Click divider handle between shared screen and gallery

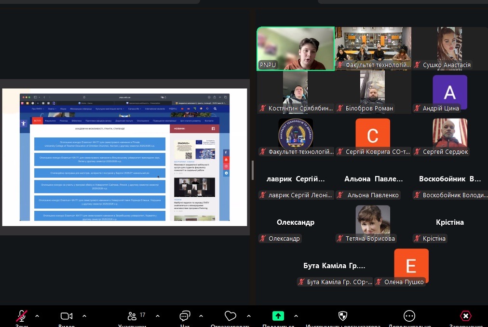252,170
